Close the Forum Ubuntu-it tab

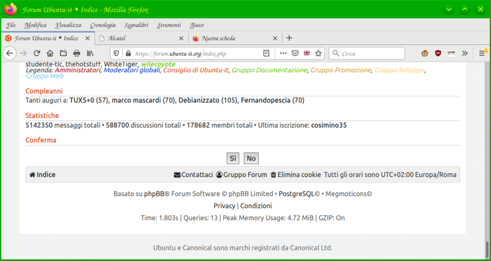(x=87, y=38)
